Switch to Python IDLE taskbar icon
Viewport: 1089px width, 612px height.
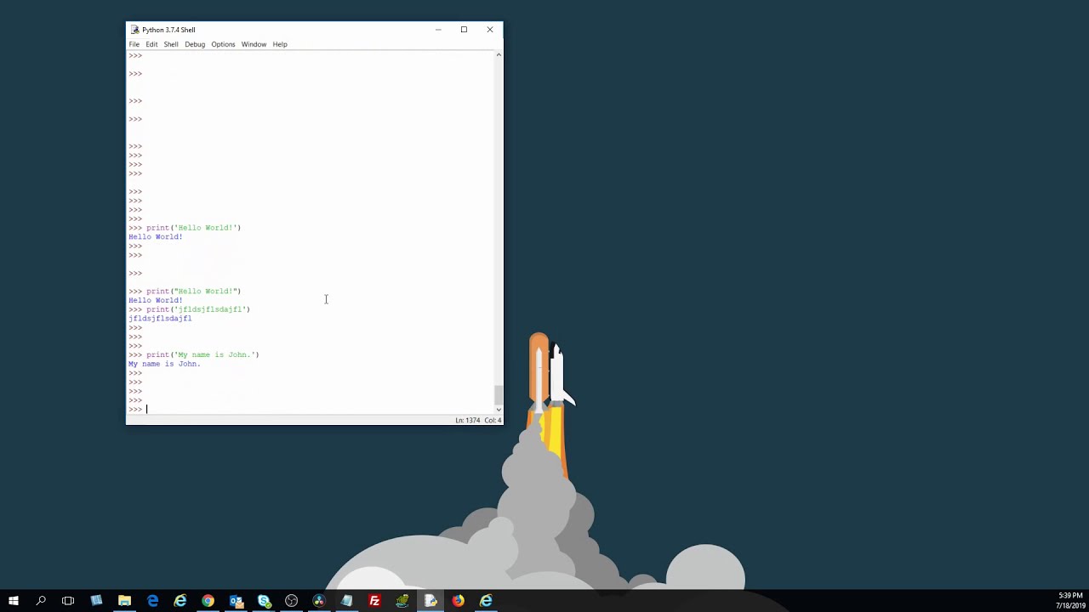[430, 601]
